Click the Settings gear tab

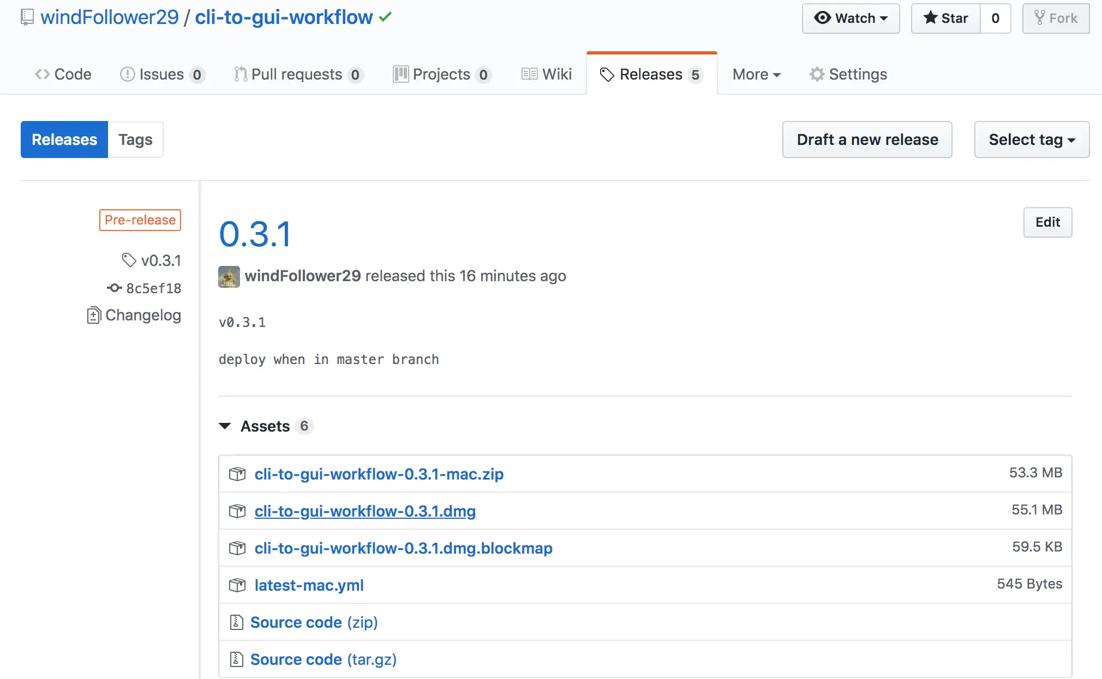click(848, 74)
